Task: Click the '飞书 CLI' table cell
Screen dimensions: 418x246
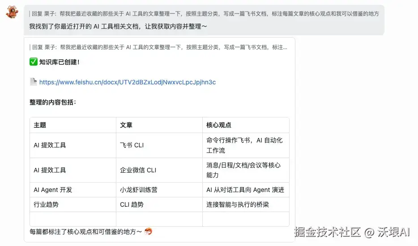Action: pyautogui.click(x=159, y=145)
